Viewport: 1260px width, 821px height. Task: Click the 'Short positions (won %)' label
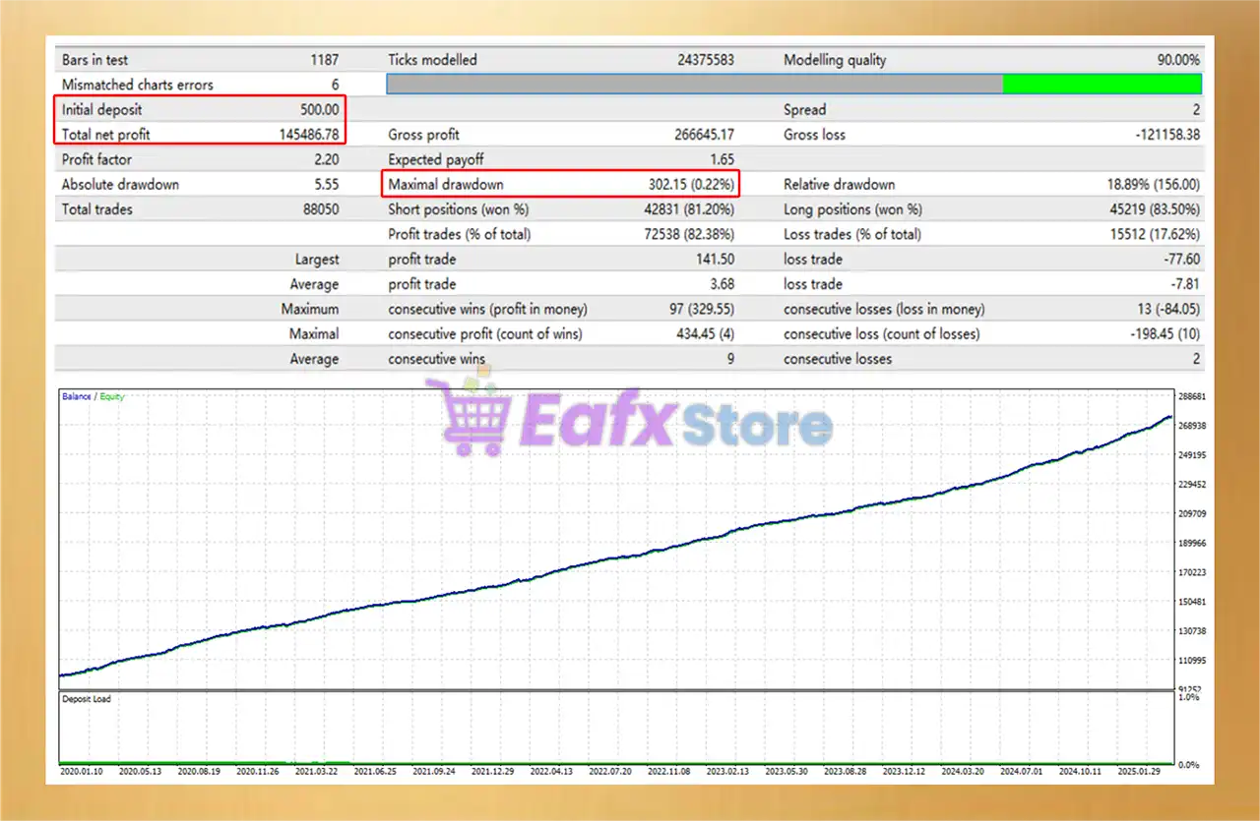coord(459,209)
